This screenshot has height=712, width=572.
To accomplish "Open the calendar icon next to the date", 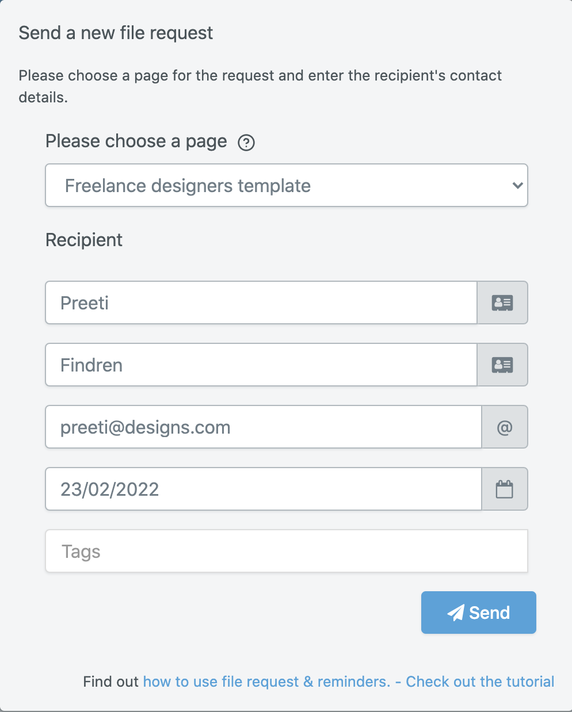I will (505, 489).
